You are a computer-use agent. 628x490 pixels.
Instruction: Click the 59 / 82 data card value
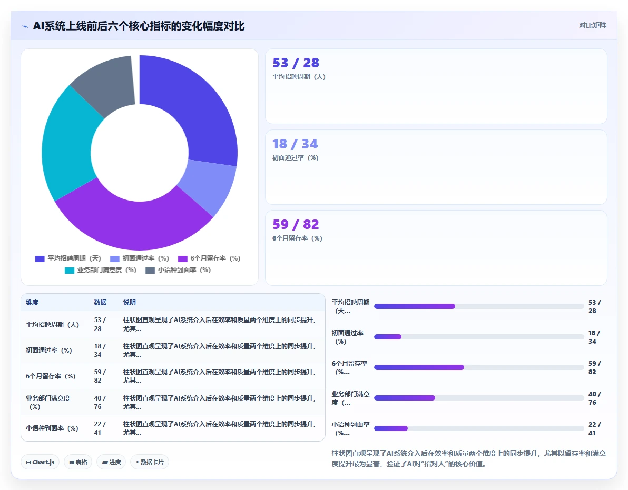pyautogui.click(x=296, y=224)
